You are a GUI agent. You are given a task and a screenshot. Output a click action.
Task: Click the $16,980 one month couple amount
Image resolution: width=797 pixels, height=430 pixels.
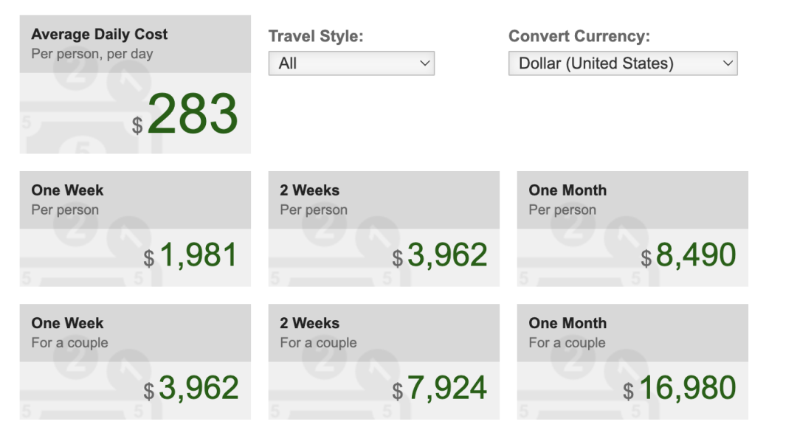pos(680,388)
